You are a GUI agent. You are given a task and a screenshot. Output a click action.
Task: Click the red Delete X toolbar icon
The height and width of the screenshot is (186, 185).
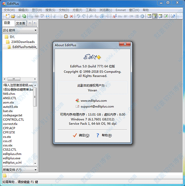pos(72,16)
